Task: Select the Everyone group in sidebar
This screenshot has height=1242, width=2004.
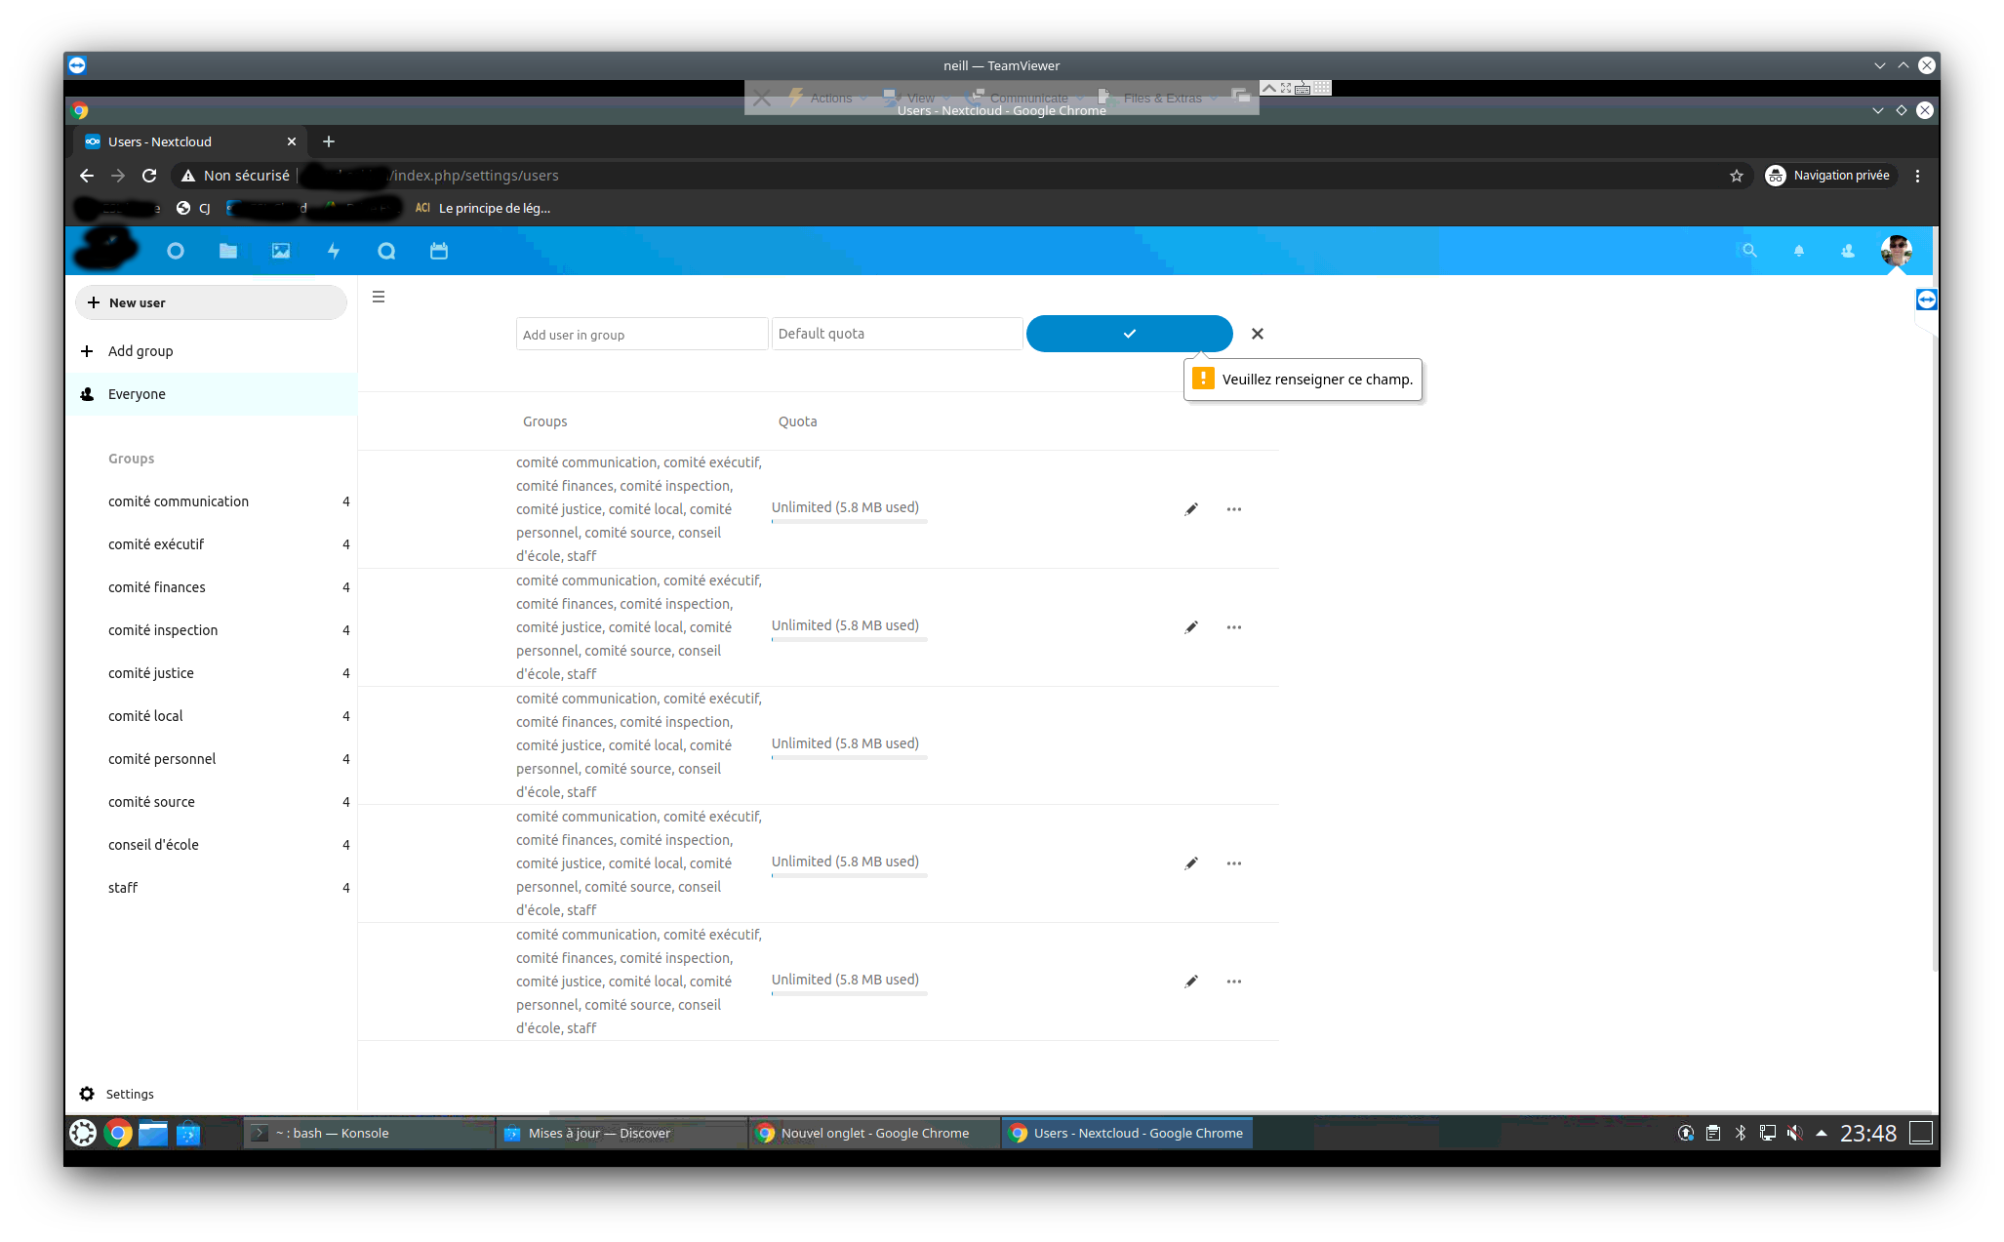Action: coord(137,394)
